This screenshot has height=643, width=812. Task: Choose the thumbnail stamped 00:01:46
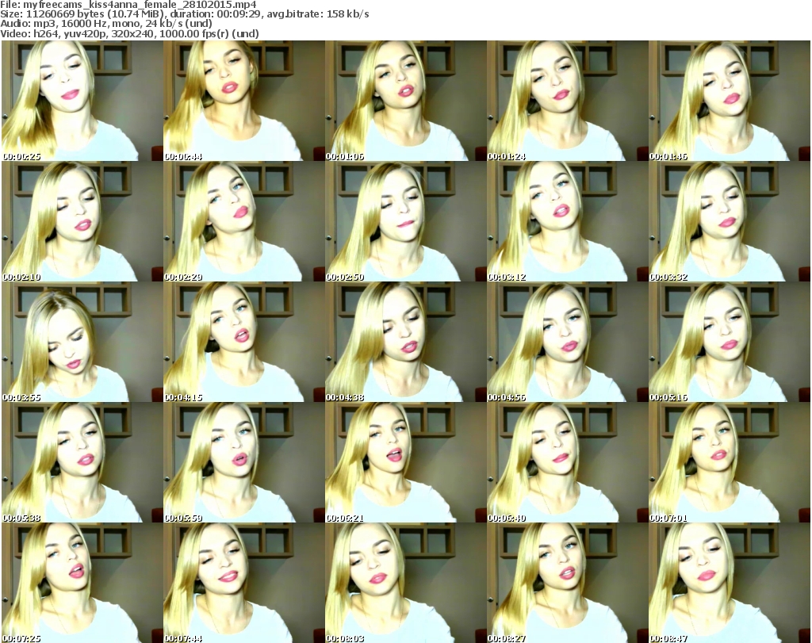click(x=730, y=101)
